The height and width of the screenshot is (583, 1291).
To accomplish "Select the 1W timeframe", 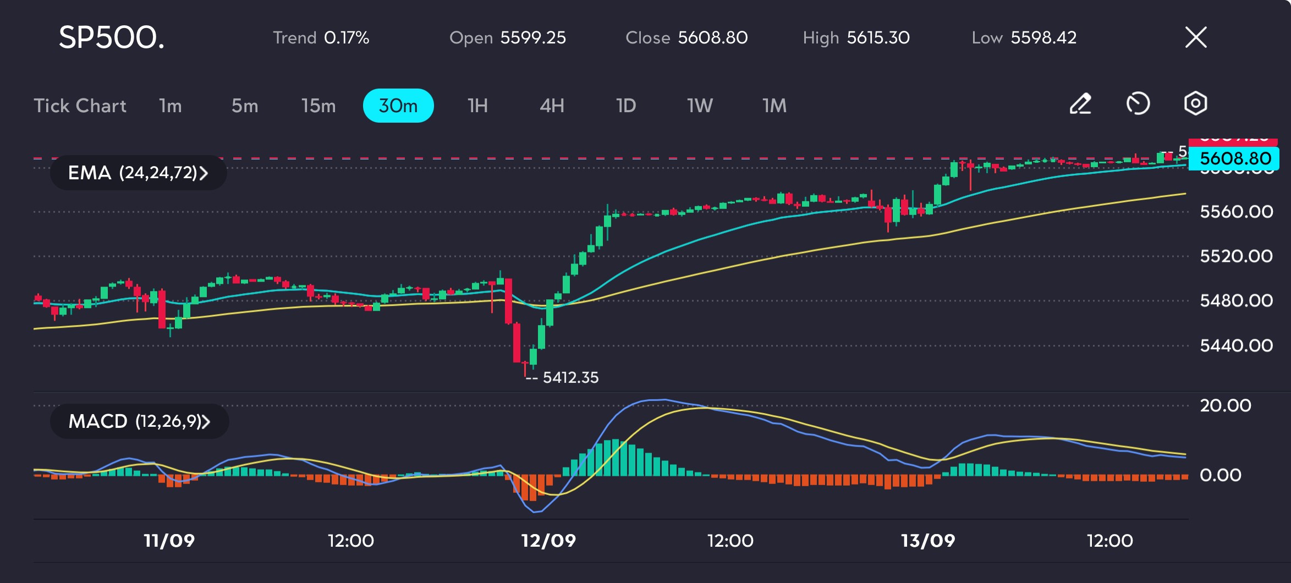I will (x=700, y=106).
